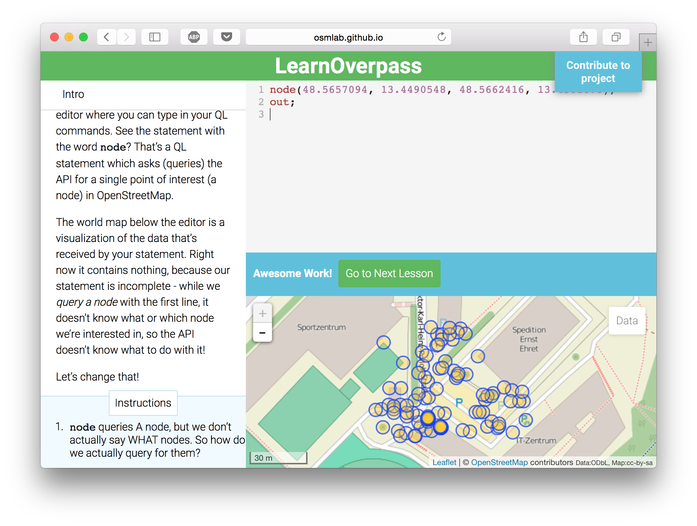Click the Awesome Work! message

click(x=292, y=274)
